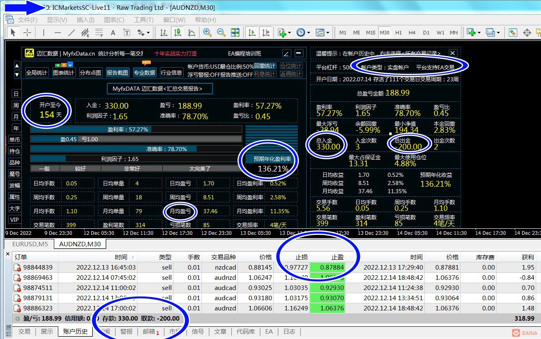The image size is (541, 339).
Task: Open the 工具(T) menu
Action: [144, 20]
